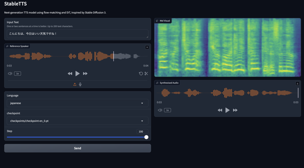Viewport: 304px width, 168px height.
Task: Undo edits on Reference Speaker audio
Action: pyautogui.click(x=141, y=74)
